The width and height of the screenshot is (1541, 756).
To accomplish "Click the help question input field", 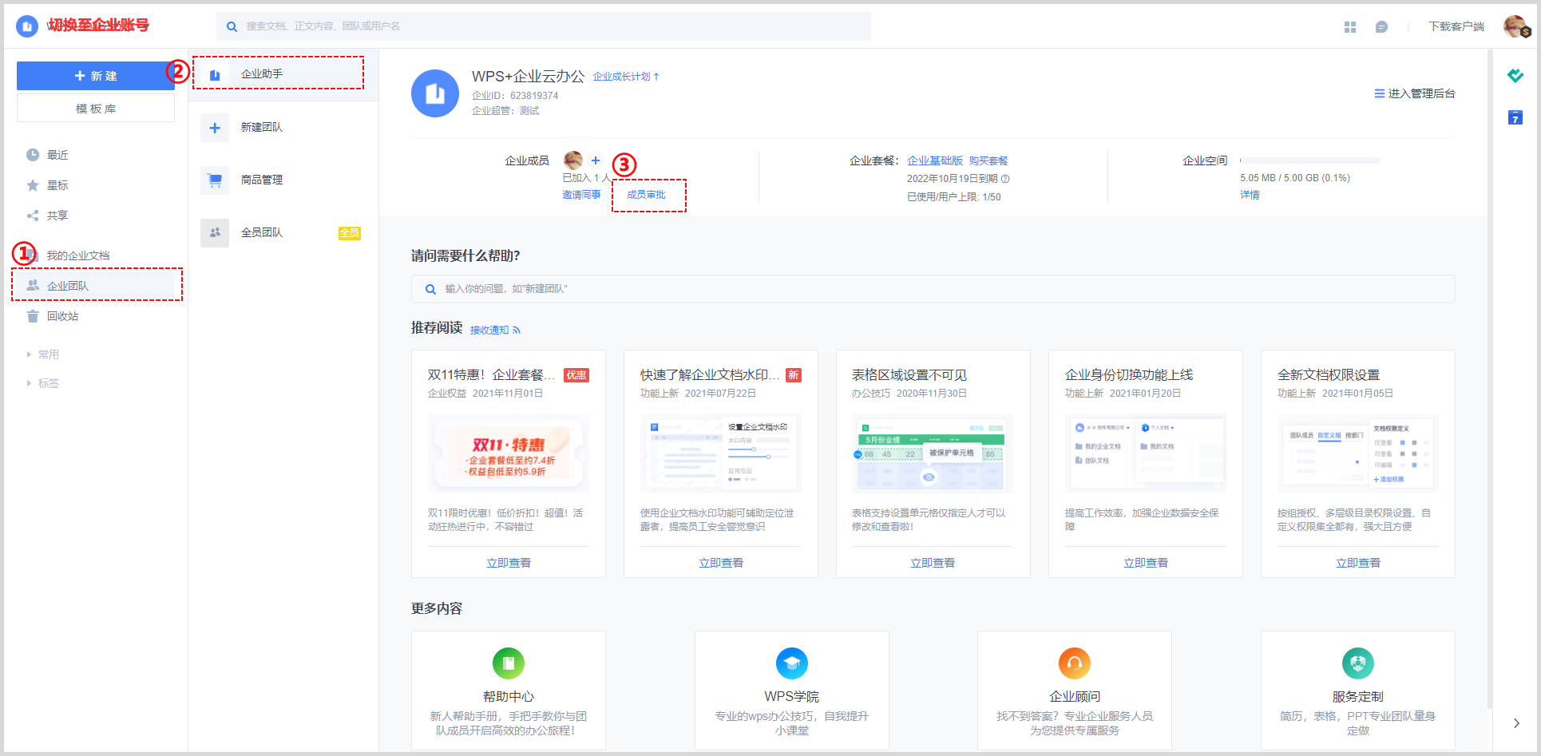I will 933,289.
